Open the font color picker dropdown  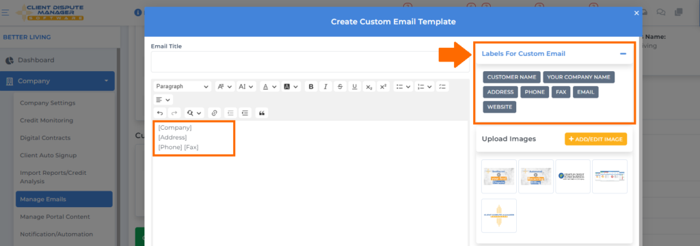(269, 87)
